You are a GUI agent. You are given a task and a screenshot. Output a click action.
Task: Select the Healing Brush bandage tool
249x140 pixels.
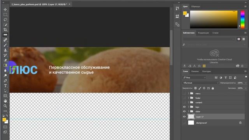point(5,40)
